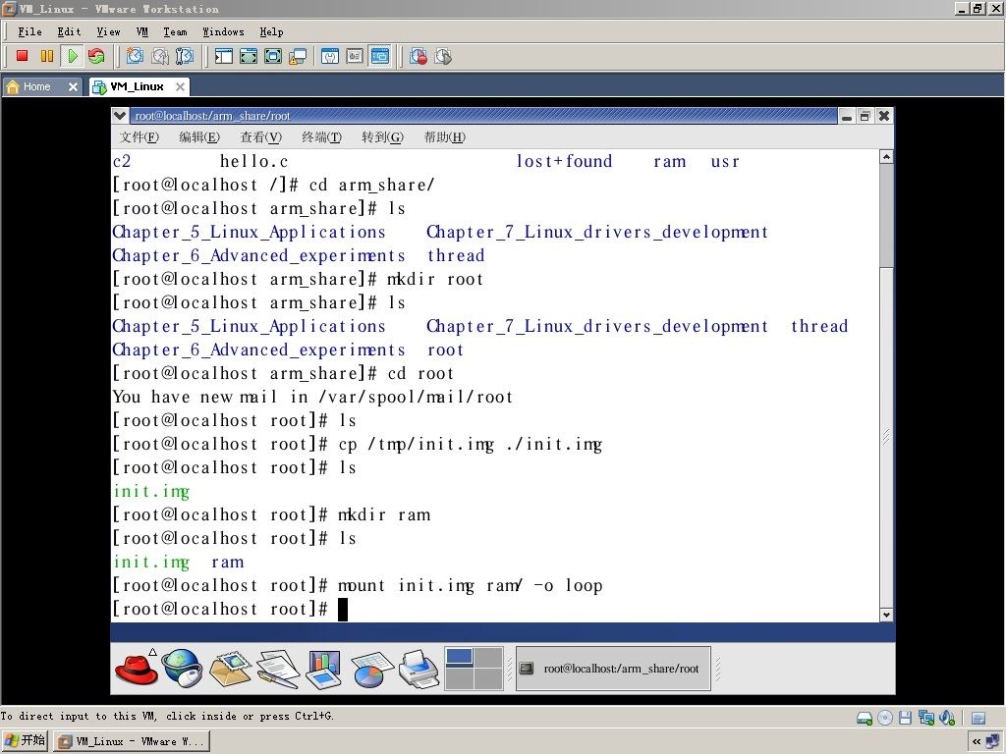Open the terminal 查看(V) menu
The width and height of the screenshot is (1006, 754).
pos(260,136)
